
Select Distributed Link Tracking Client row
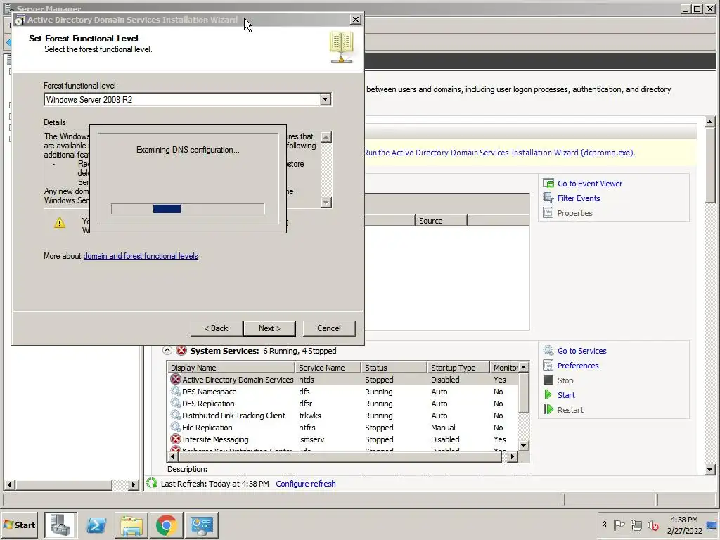(x=343, y=416)
